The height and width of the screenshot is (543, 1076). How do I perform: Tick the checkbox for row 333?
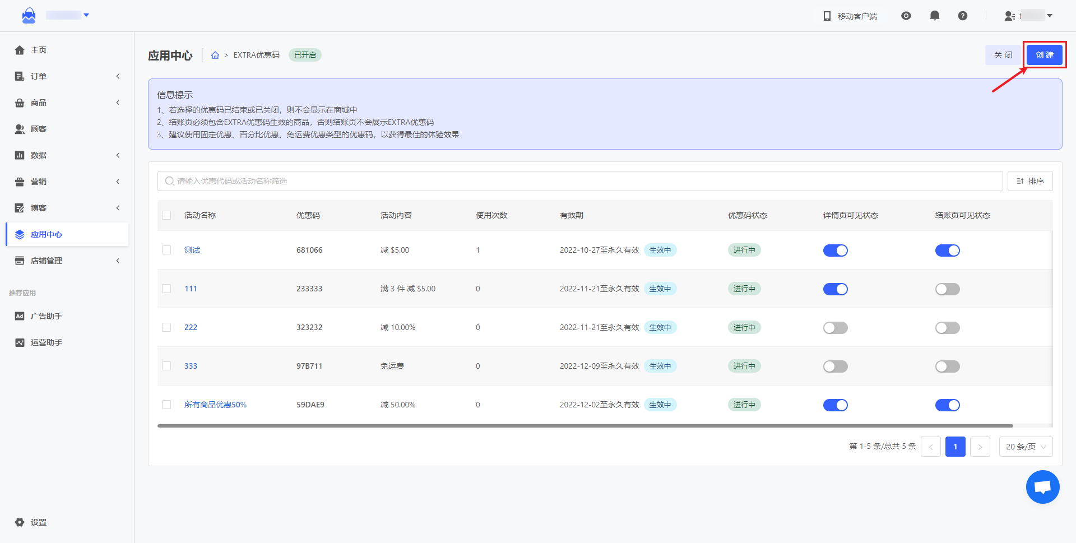166,366
